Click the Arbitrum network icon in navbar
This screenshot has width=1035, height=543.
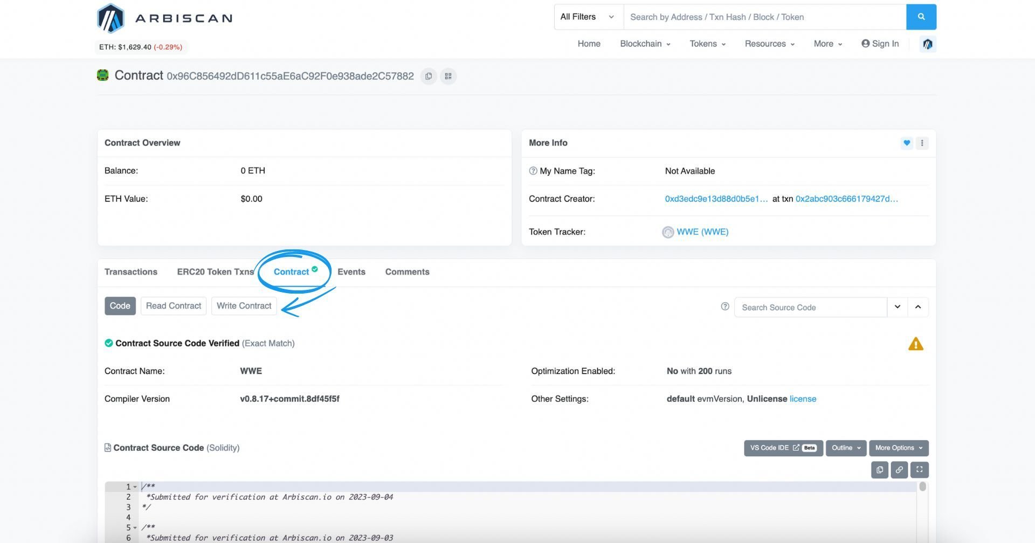[928, 44]
